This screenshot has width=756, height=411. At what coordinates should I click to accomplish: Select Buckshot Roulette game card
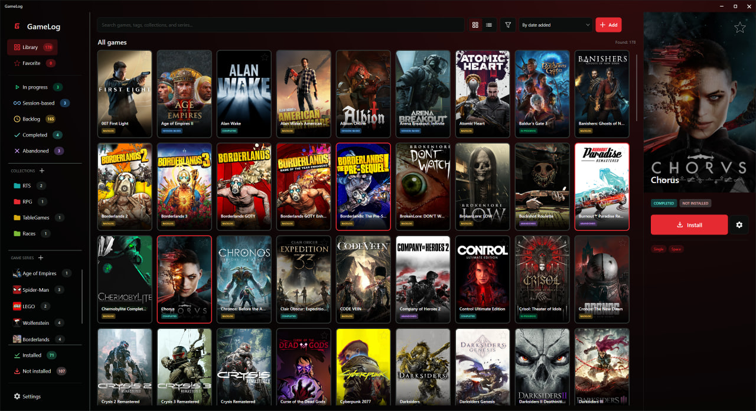coord(542,187)
